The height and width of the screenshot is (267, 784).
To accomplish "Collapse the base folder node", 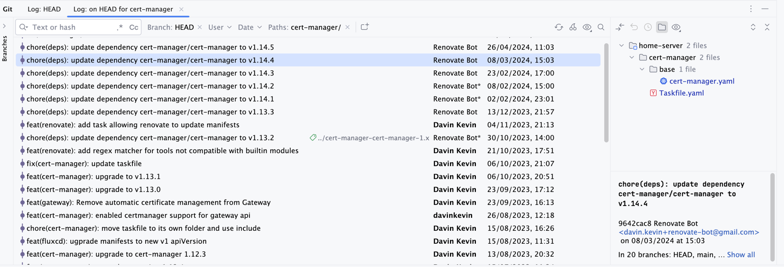I will click(x=642, y=70).
